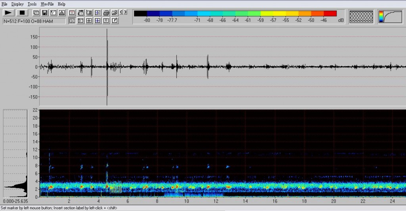Click the orange segment between -52 and -50

point(305,13)
